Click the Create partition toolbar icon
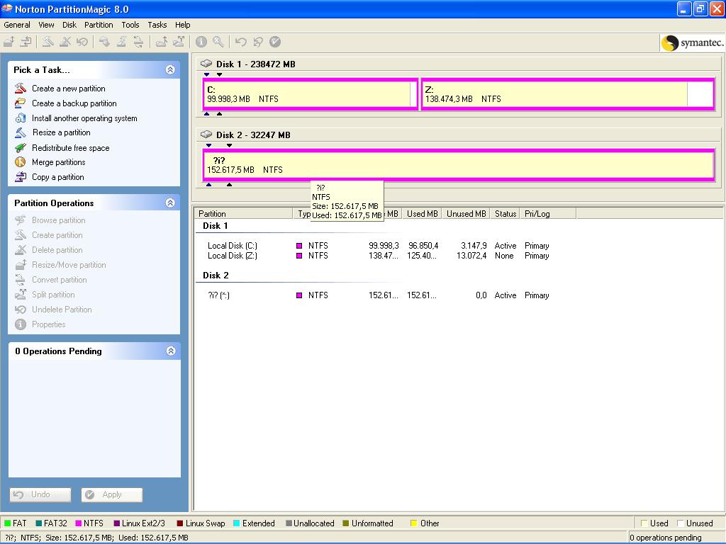Image resolution: width=726 pixels, height=544 pixels. tap(48, 42)
